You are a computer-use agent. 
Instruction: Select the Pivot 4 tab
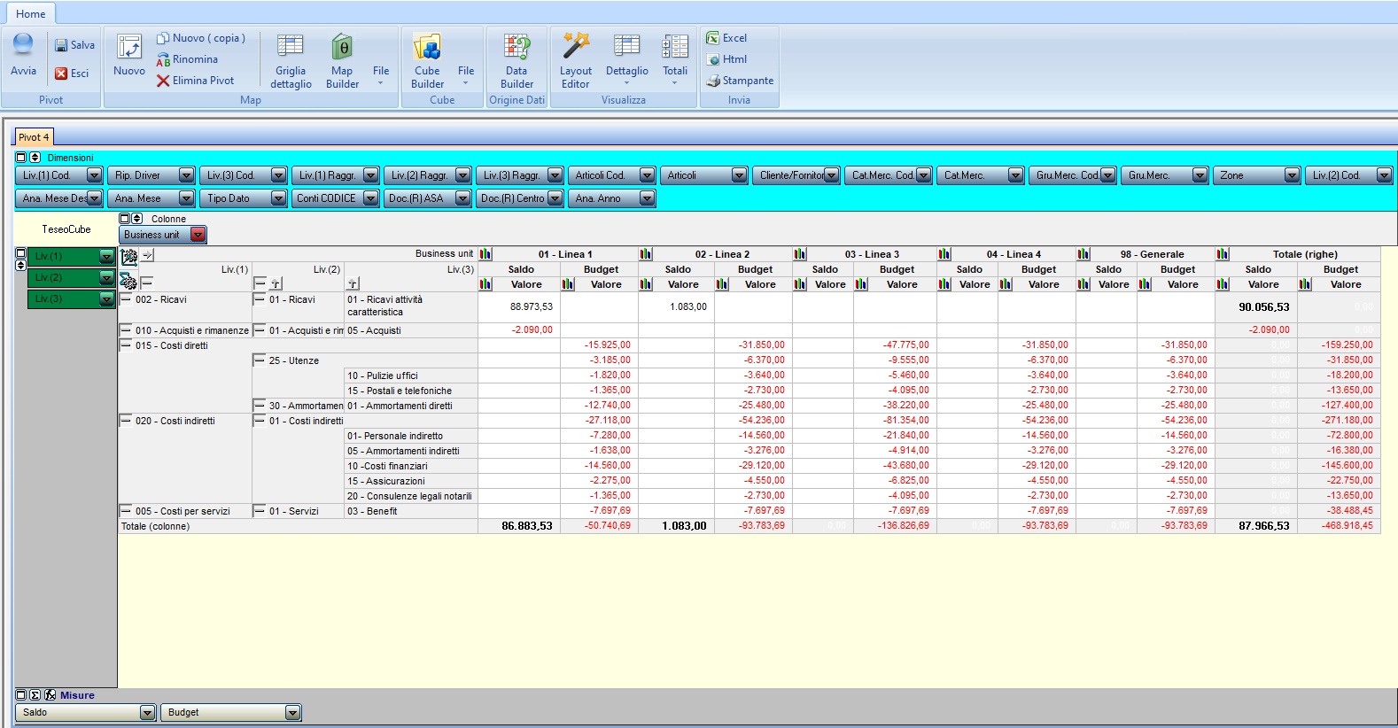(x=34, y=137)
